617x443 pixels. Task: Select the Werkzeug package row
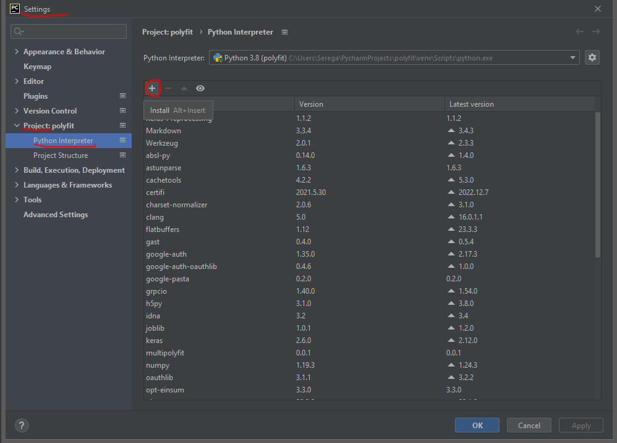coord(370,143)
